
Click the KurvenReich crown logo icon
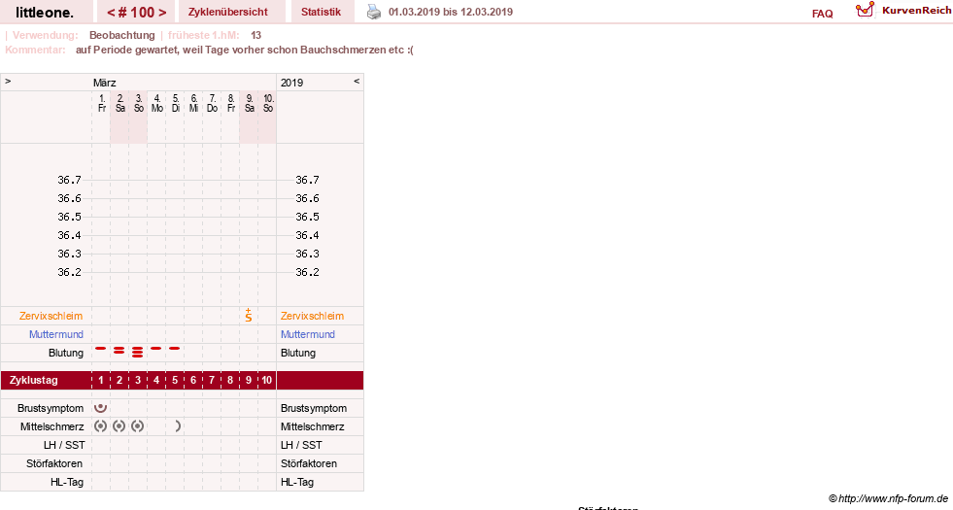point(865,10)
